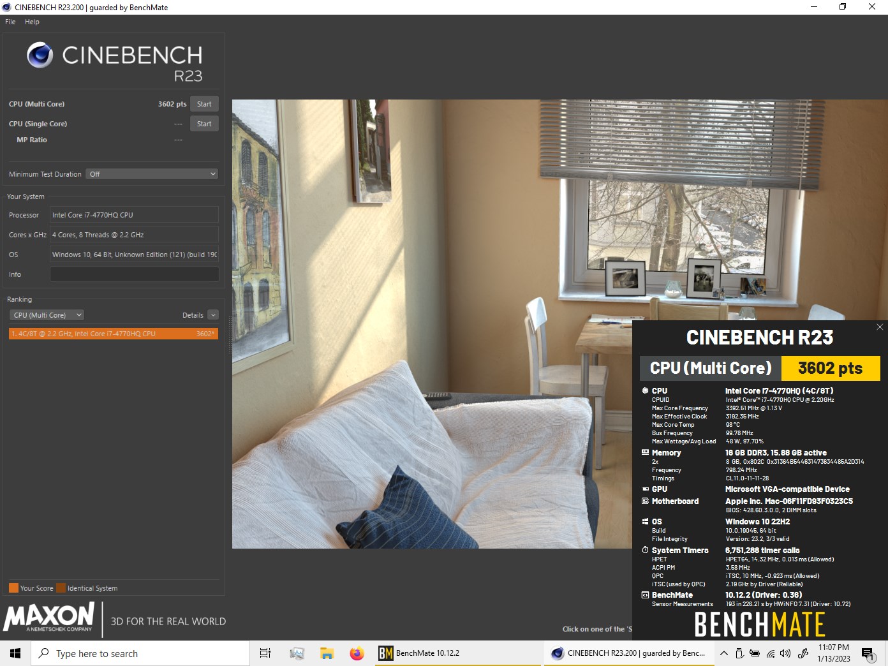The height and width of the screenshot is (666, 888).
Task: Click the System Timers clock icon
Action: [645, 550]
